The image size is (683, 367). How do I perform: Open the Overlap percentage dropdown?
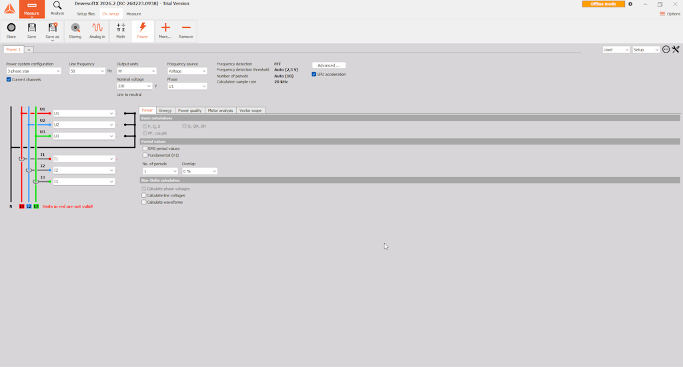[199, 171]
